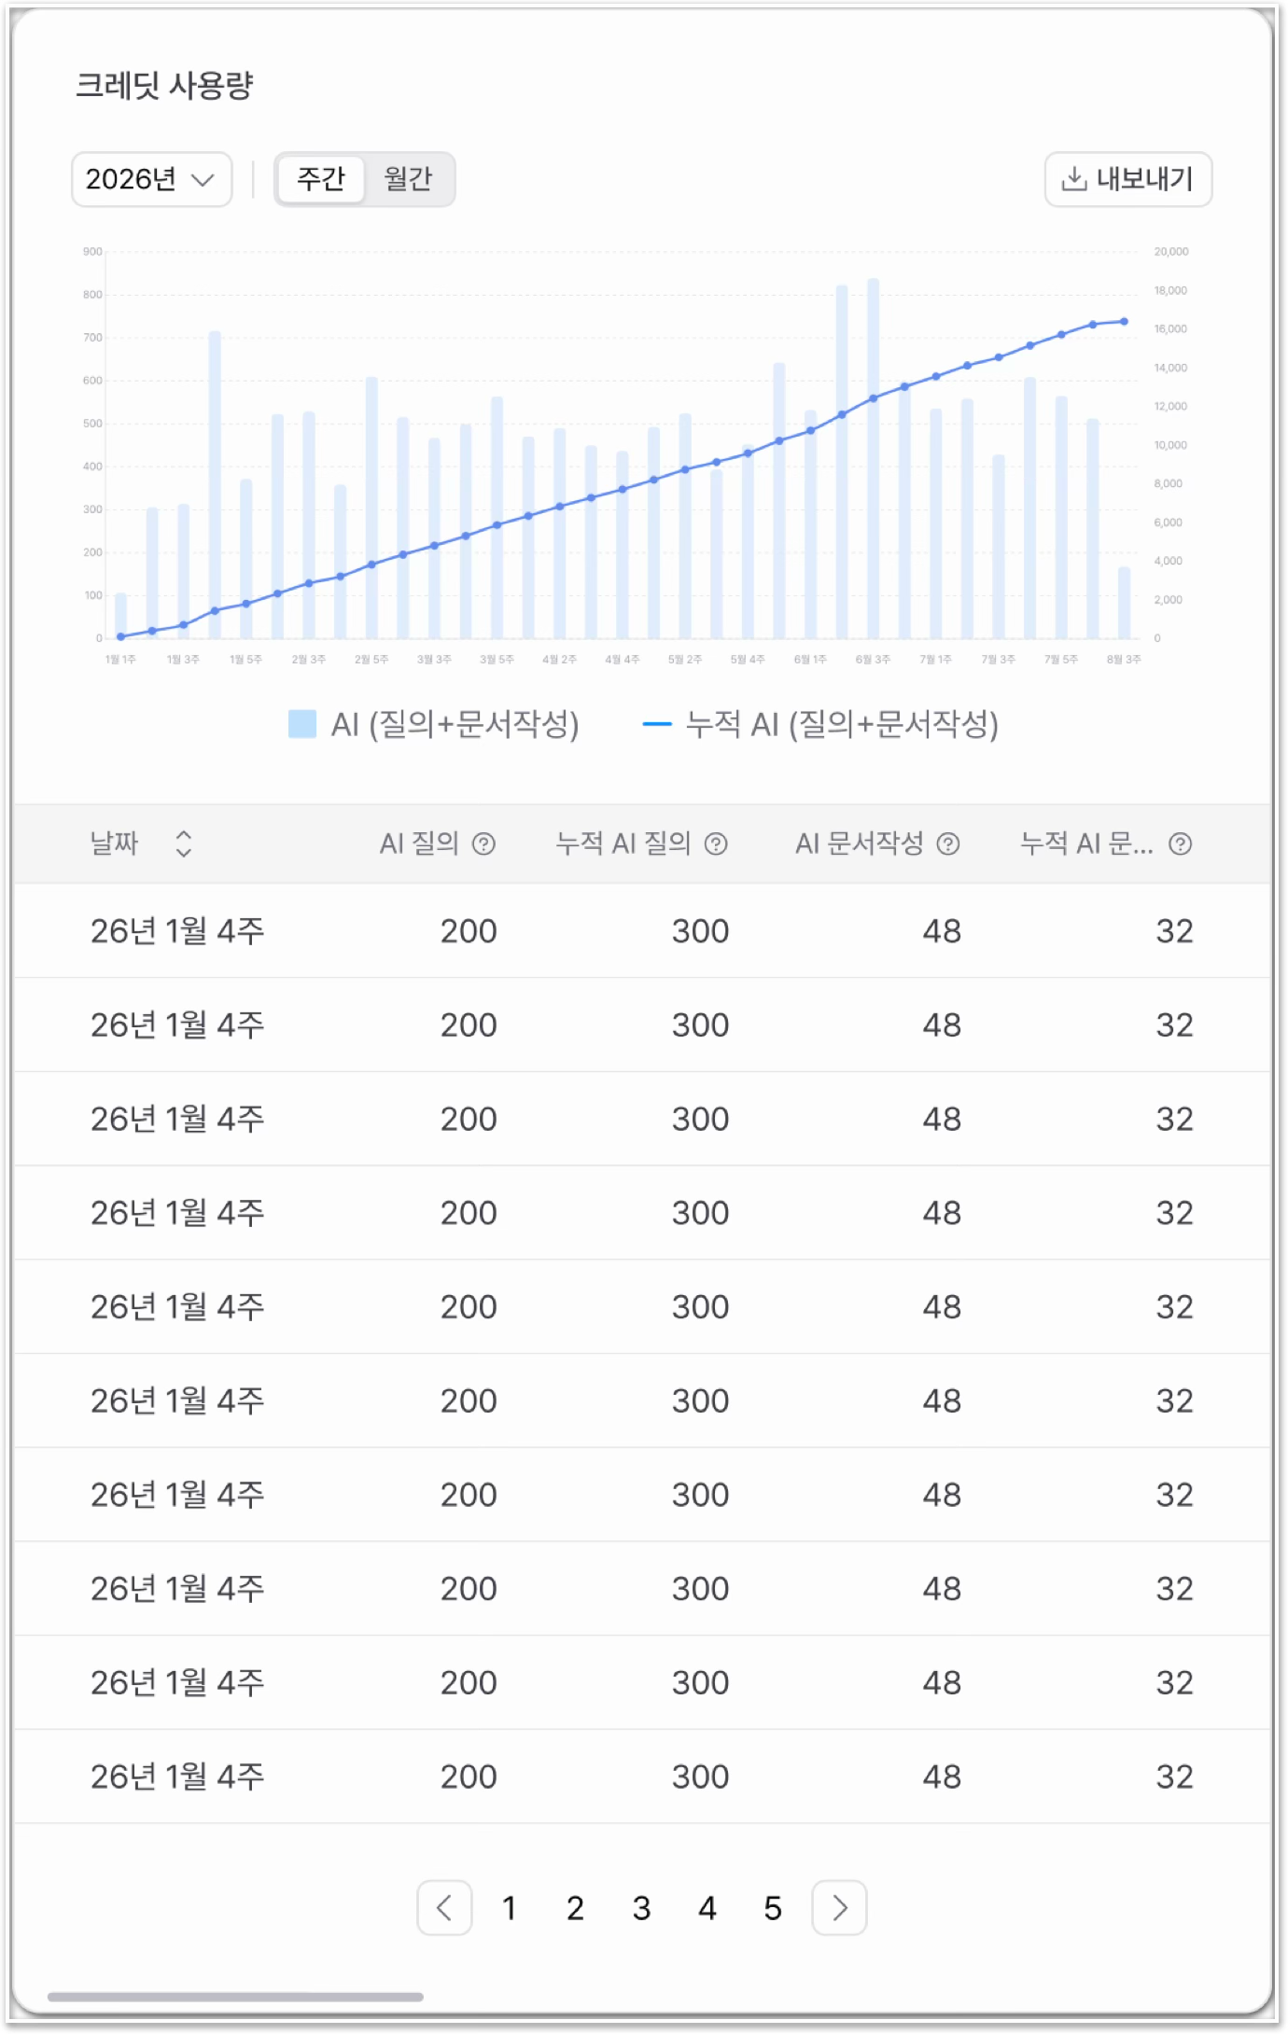Switch chart view to 월간

[408, 178]
